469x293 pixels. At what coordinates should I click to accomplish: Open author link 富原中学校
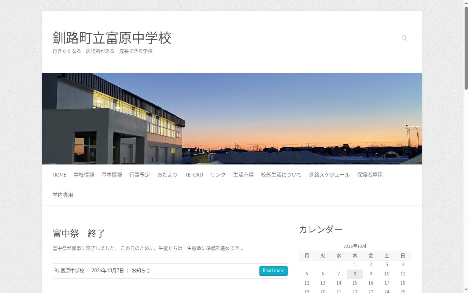point(73,271)
